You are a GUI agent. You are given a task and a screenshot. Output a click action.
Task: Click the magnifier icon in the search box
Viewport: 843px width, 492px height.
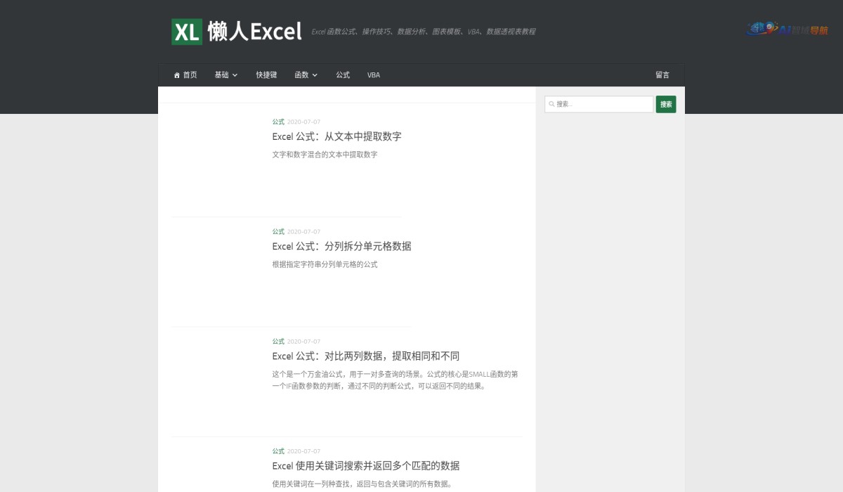point(551,103)
